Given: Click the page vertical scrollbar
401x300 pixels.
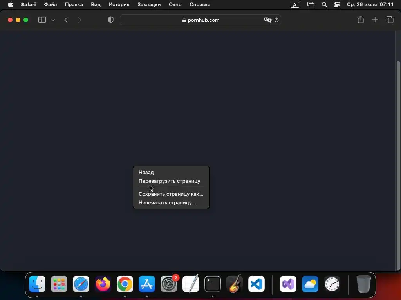Looking at the screenshot, I should tap(398, 166).
